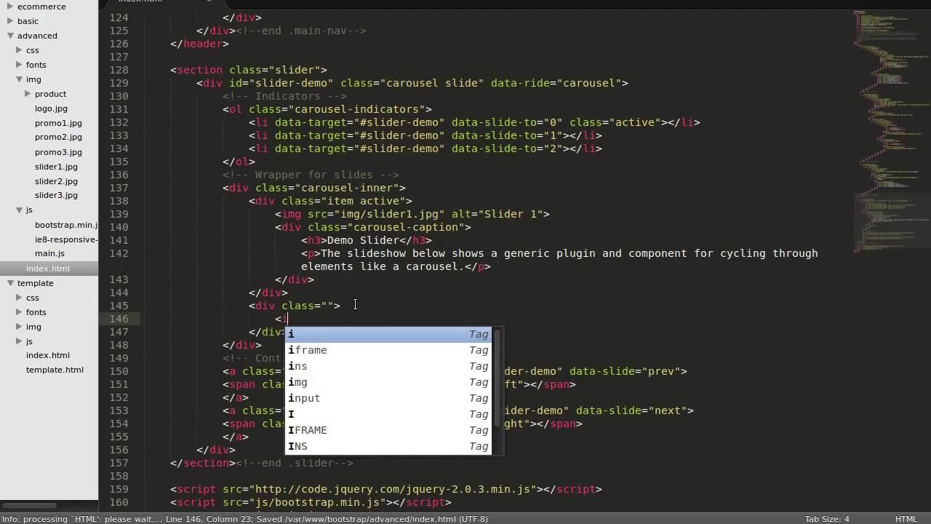Collapse the js folder under advanced
The width and height of the screenshot is (931, 524).
coord(20,210)
